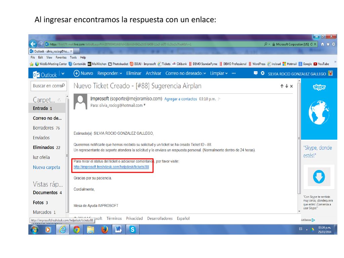Image resolution: width=344 pixels, height=258 pixels.
Task: Refresh the page from the address bar
Action: (311, 44)
